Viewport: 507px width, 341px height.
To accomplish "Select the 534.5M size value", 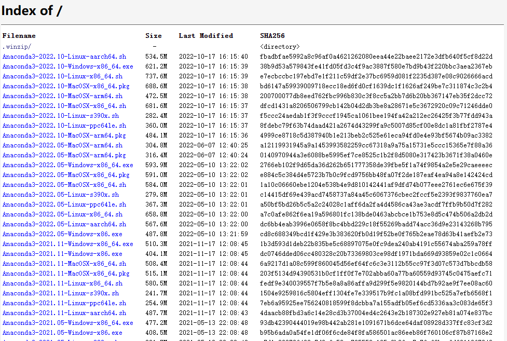I will coord(156,57).
